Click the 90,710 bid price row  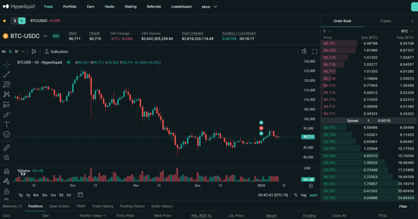pos(329,128)
